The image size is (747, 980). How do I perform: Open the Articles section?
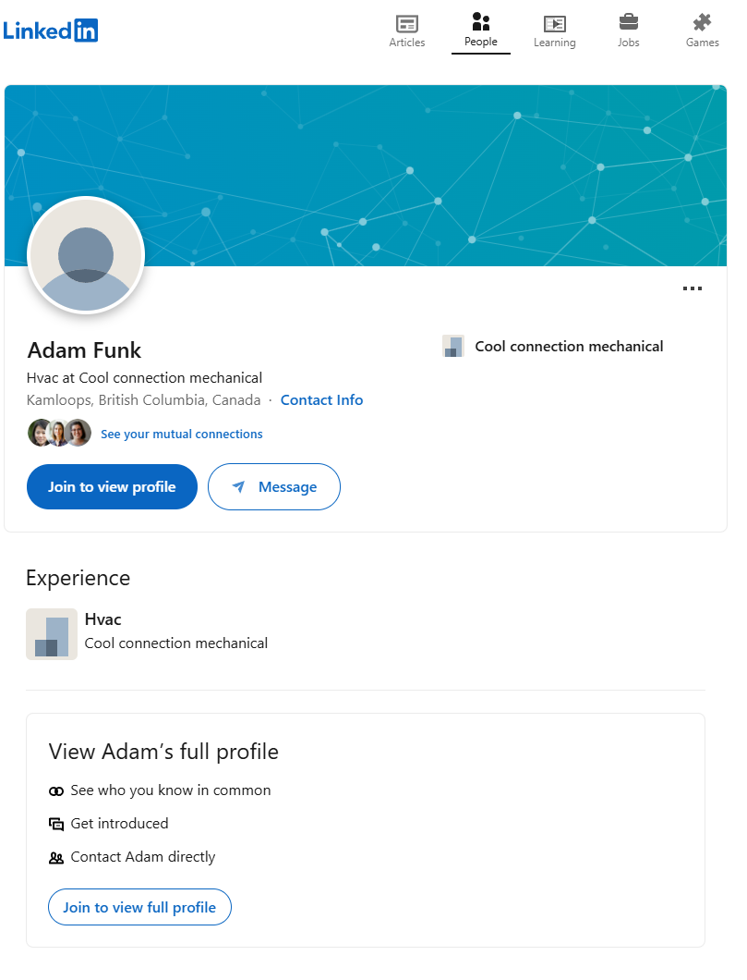[407, 31]
